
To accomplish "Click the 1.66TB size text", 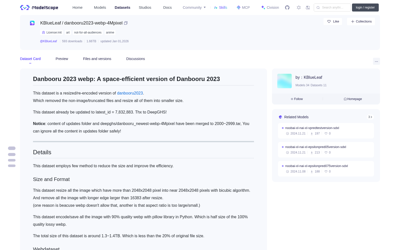I will (x=91, y=41).
